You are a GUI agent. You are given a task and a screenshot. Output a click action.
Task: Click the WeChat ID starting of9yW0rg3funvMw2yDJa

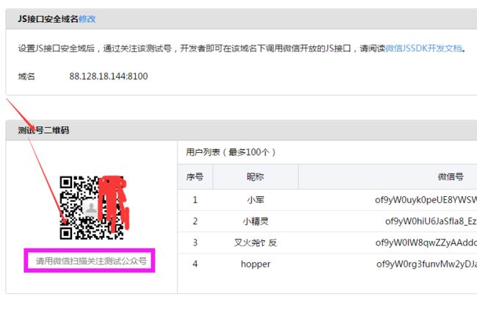[x=426, y=264]
